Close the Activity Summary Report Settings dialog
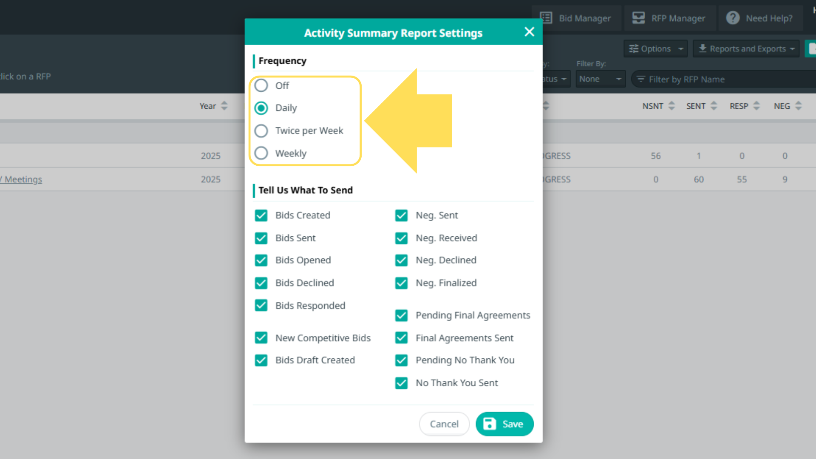816x459 pixels. pos(529,32)
